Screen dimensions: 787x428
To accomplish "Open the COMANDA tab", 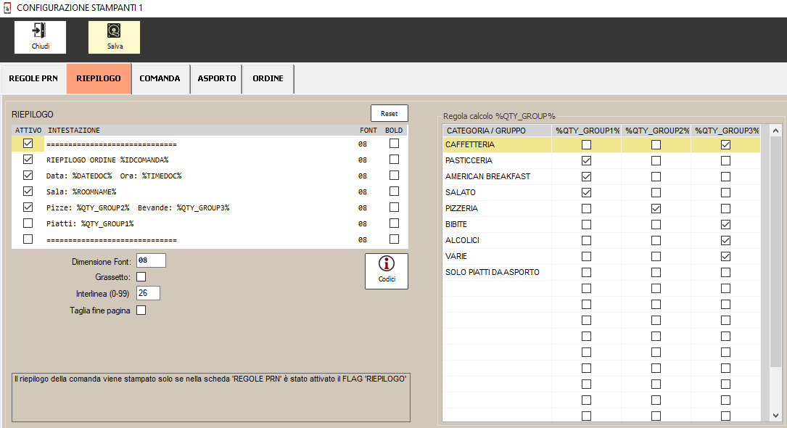I will click(160, 78).
